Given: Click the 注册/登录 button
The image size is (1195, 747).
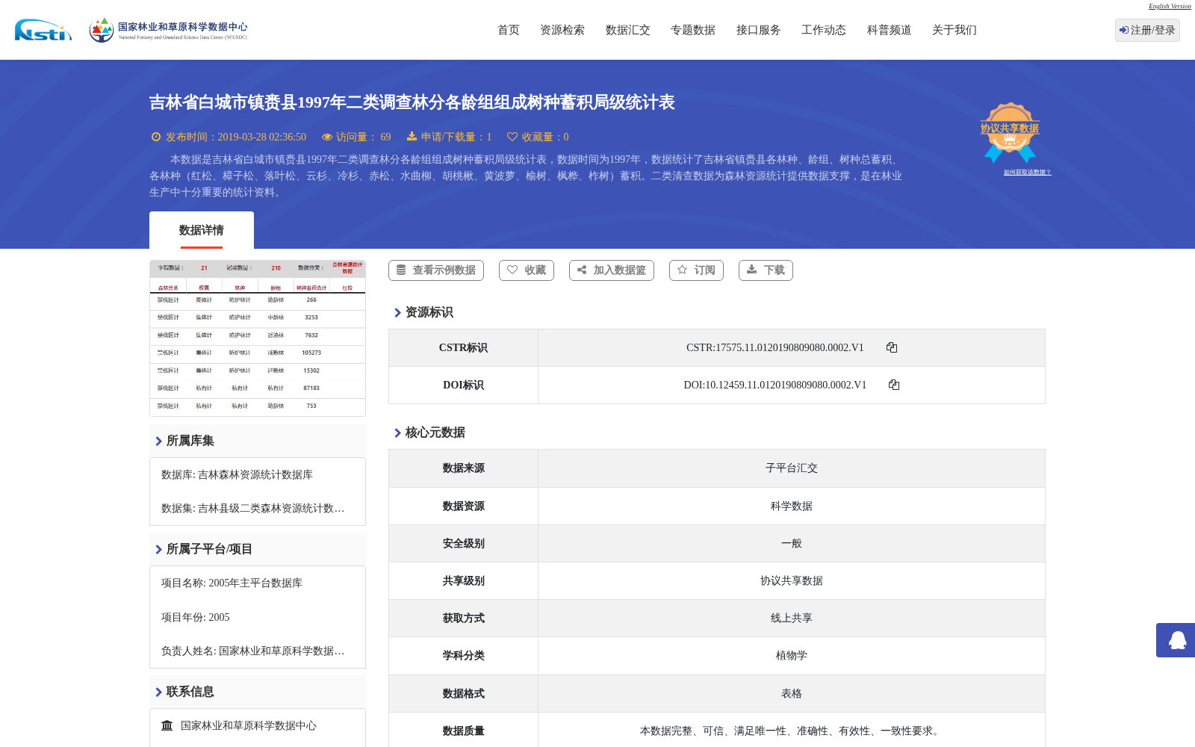Looking at the screenshot, I should 1147,30.
